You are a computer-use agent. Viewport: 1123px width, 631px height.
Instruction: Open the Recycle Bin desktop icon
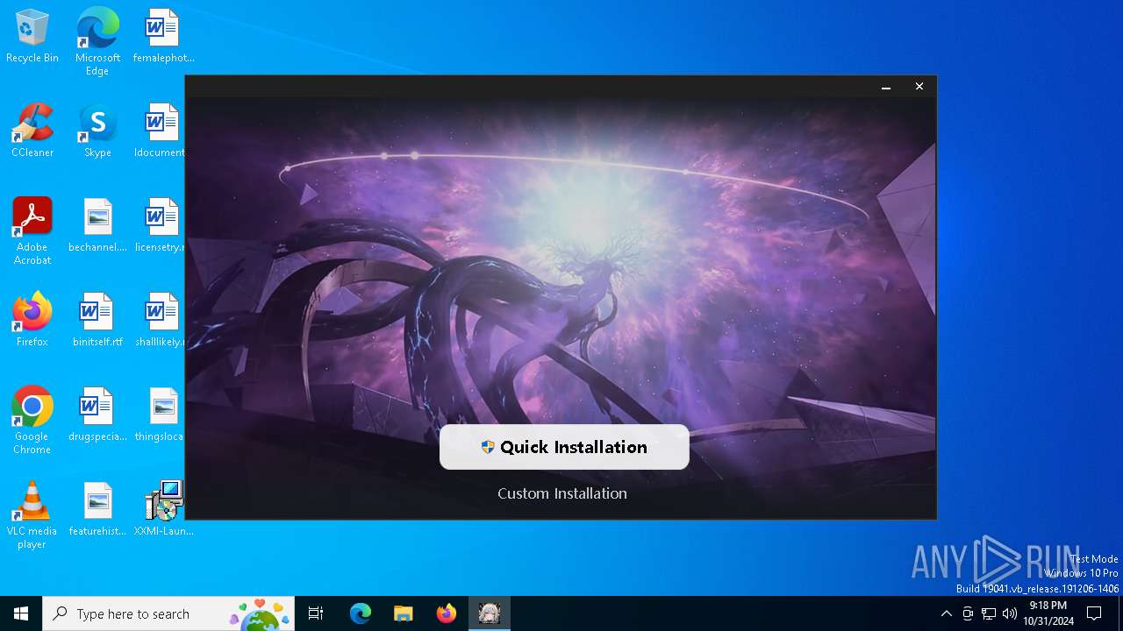coord(32,37)
